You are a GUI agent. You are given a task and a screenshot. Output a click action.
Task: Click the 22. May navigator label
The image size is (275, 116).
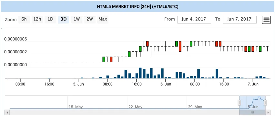click(x=135, y=107)
